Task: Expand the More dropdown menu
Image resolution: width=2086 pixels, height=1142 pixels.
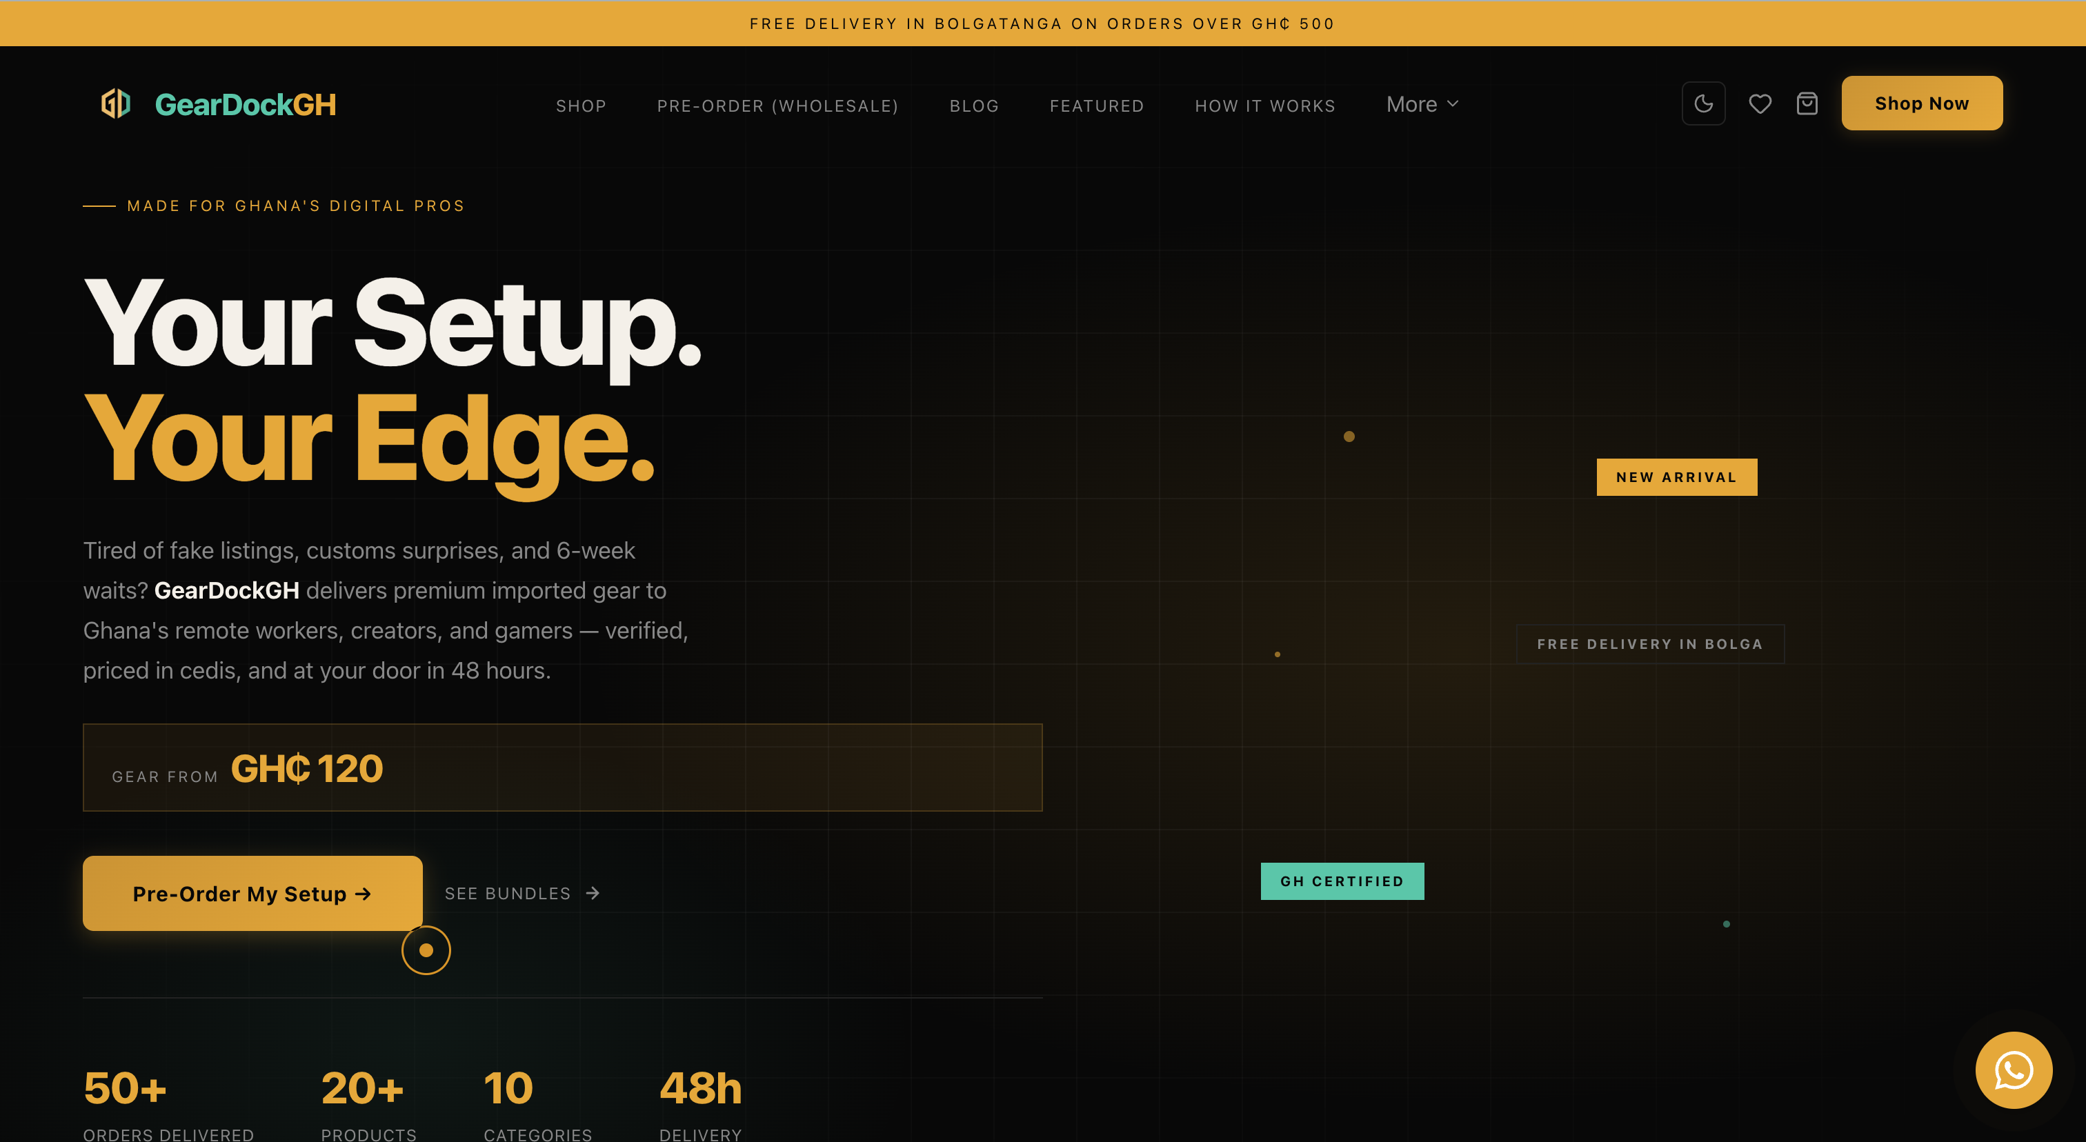Action: coord(1422,104)
